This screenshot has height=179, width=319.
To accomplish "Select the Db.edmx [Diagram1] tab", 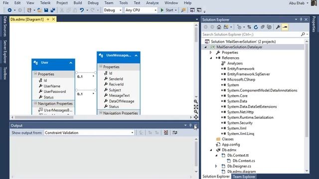I will [x=27, y=19].
